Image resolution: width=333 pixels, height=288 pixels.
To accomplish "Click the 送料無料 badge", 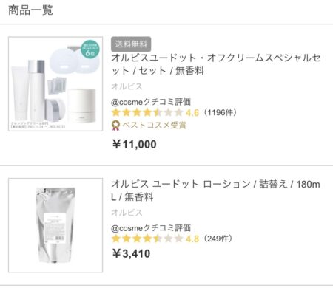I will pyautogui.click(x=131, y=44).
